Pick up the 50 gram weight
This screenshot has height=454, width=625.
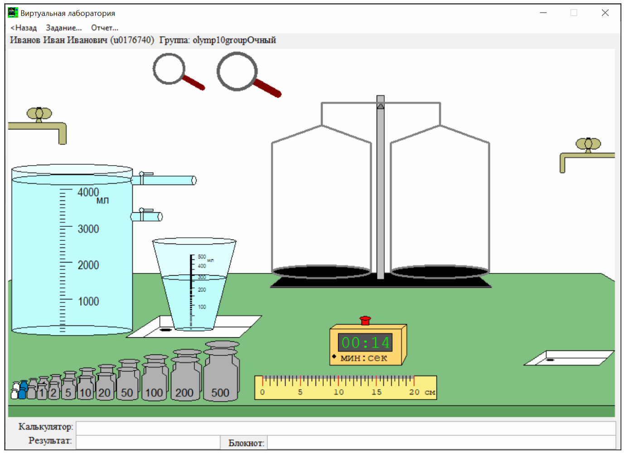point(128,380)
